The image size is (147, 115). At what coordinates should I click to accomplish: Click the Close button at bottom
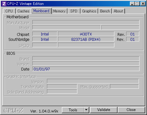pyautogui.click(x=131, y=110)
